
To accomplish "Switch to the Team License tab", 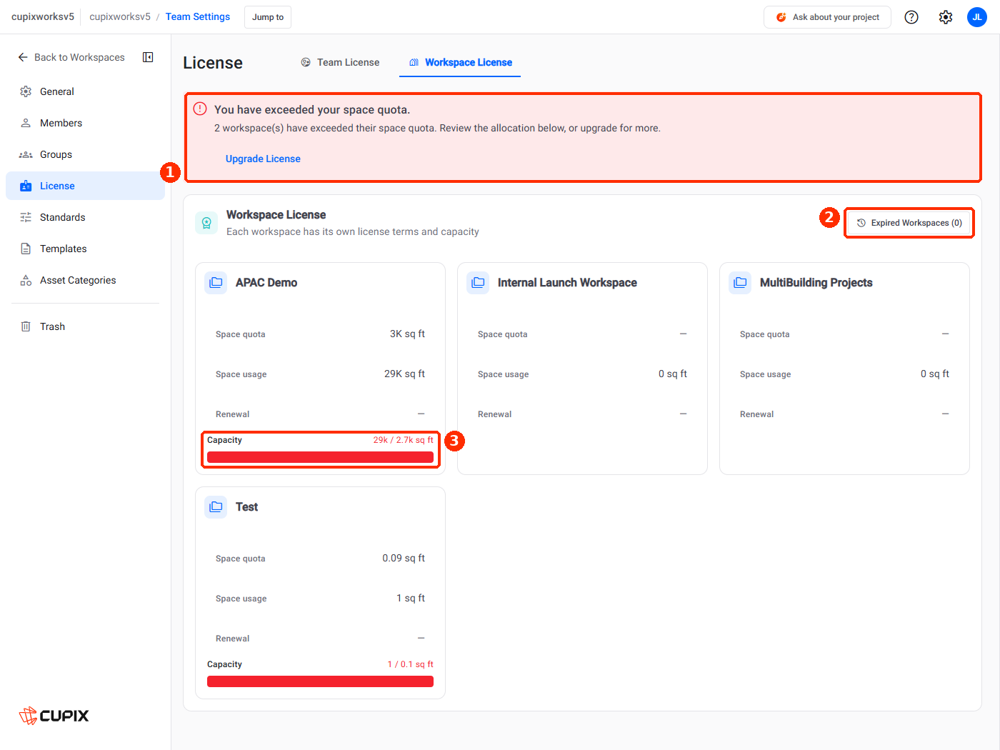I will click(340, 62).
